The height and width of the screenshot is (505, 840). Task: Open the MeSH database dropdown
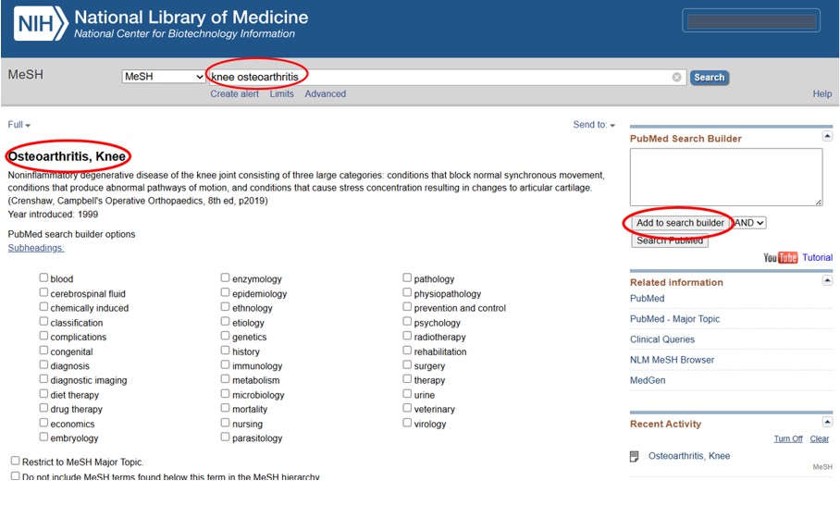coord(164,77)
